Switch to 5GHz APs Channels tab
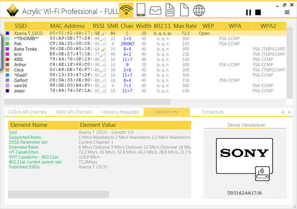 [74, 112]
